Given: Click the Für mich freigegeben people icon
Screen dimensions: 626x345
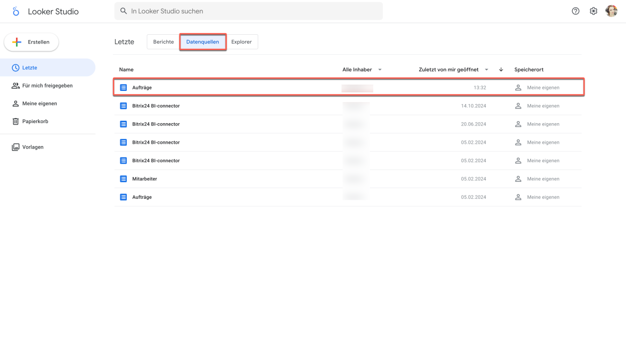Looking at the screenshot, I should coord(16,86).
